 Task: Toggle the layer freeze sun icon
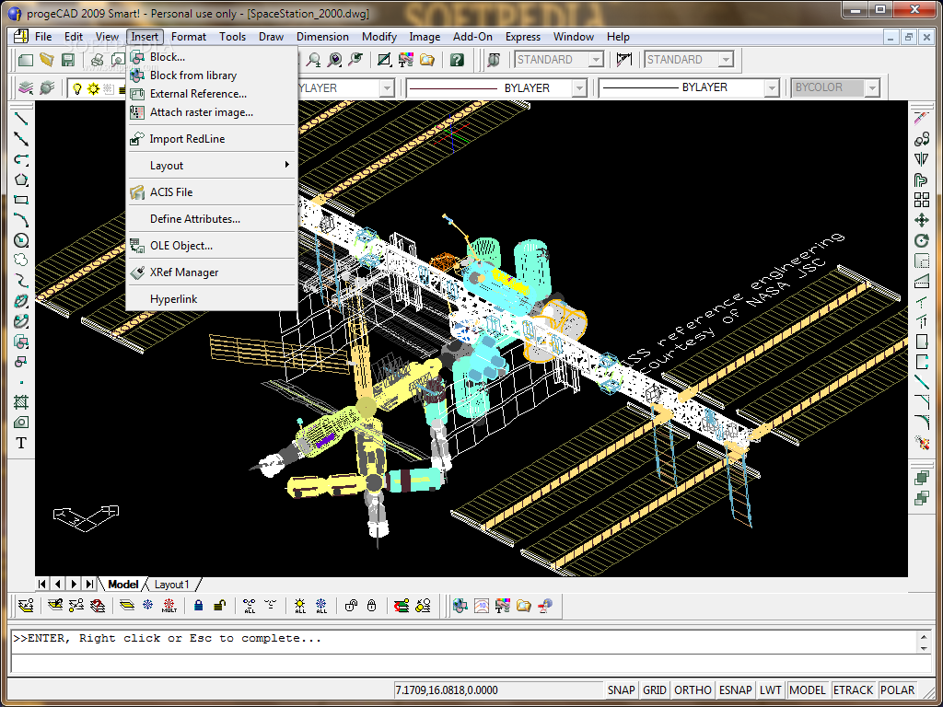coord(93,89)
